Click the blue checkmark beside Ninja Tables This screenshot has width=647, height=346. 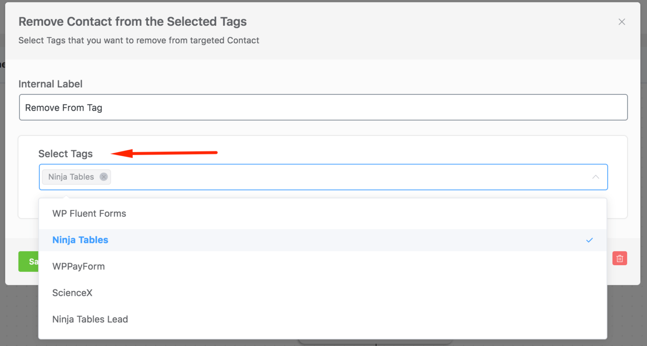click(x=589, y=240)
